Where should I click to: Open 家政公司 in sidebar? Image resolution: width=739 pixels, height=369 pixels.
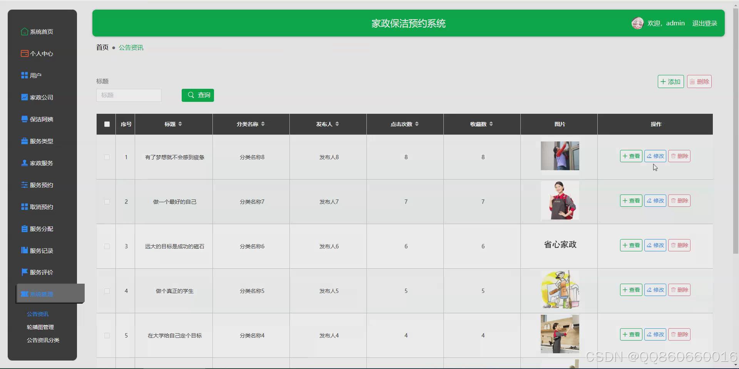tap(42, 97)
